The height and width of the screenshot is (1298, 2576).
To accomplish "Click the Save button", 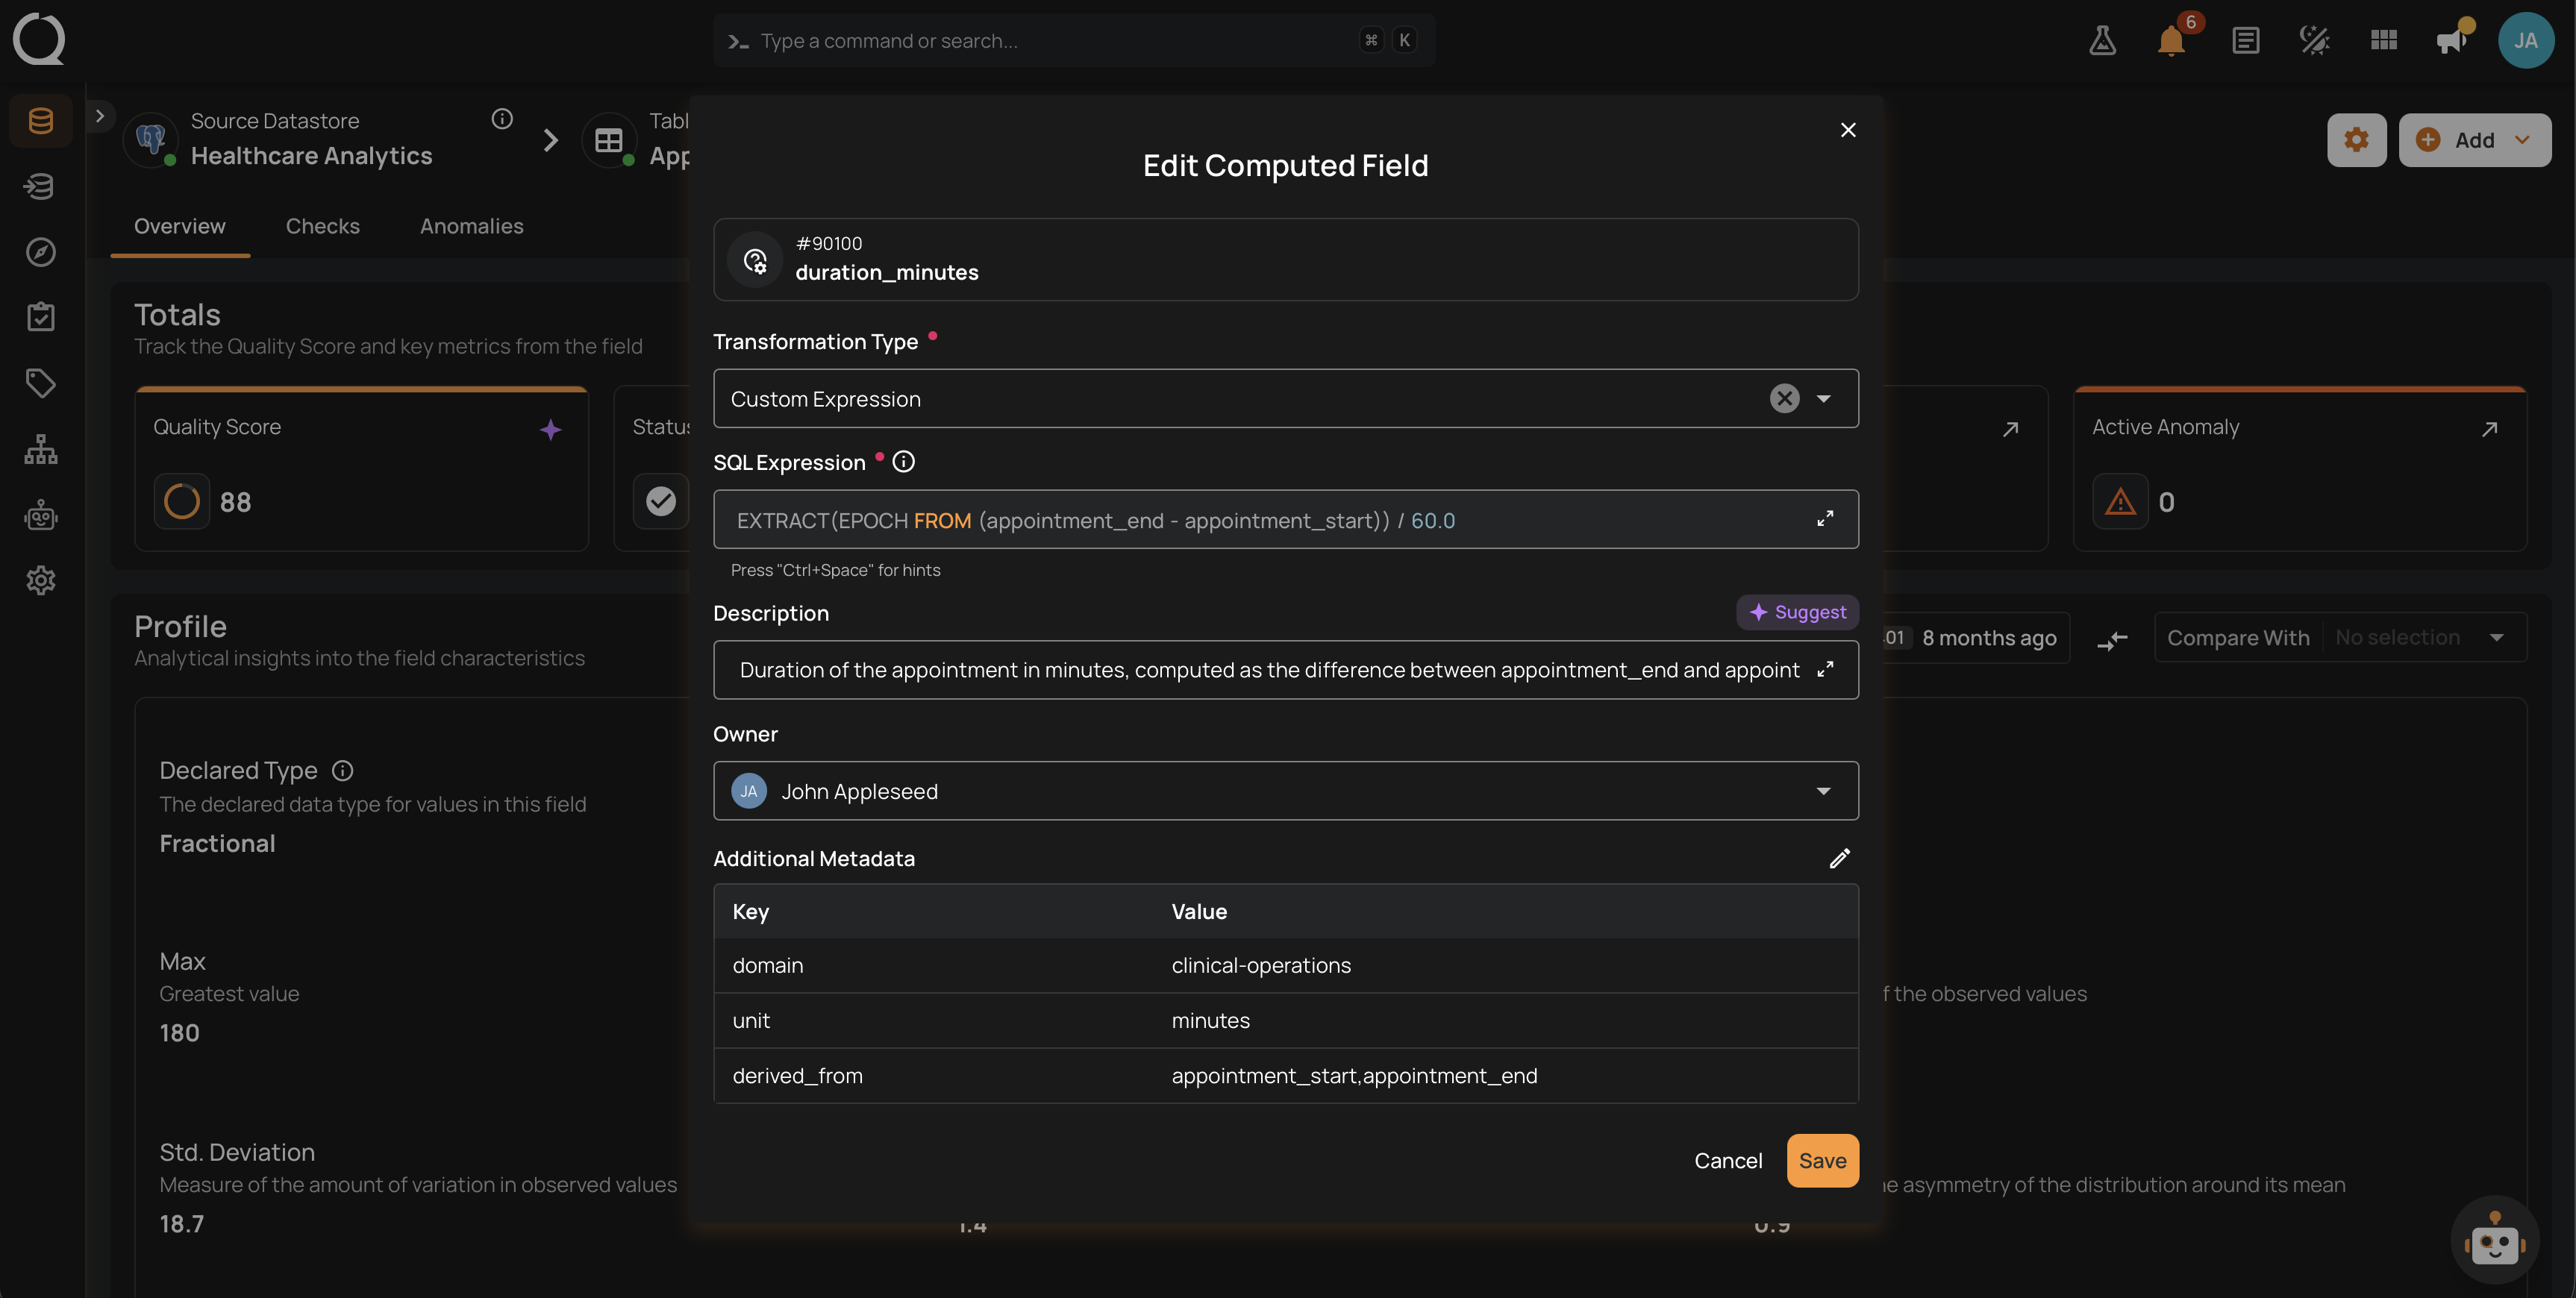I will click(1822, 1160).
